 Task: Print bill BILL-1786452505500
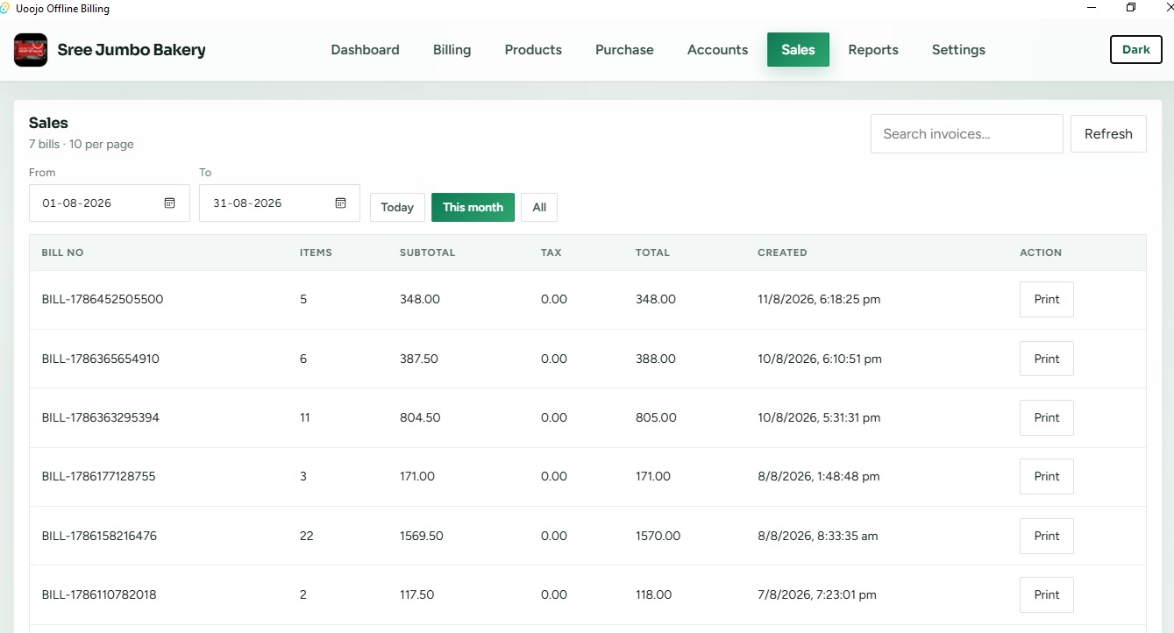click(x=1046, y=300)
